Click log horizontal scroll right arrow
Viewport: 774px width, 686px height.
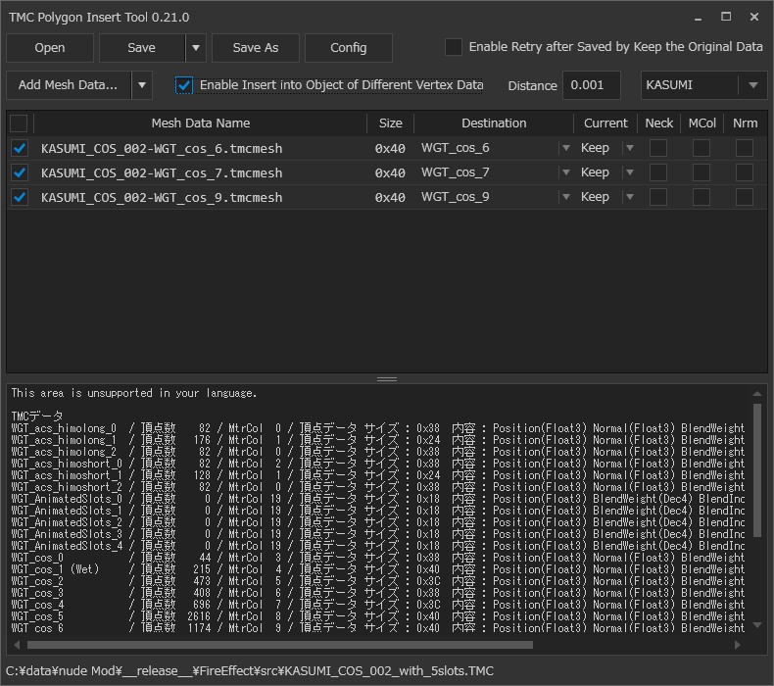(x=738, y=645)
